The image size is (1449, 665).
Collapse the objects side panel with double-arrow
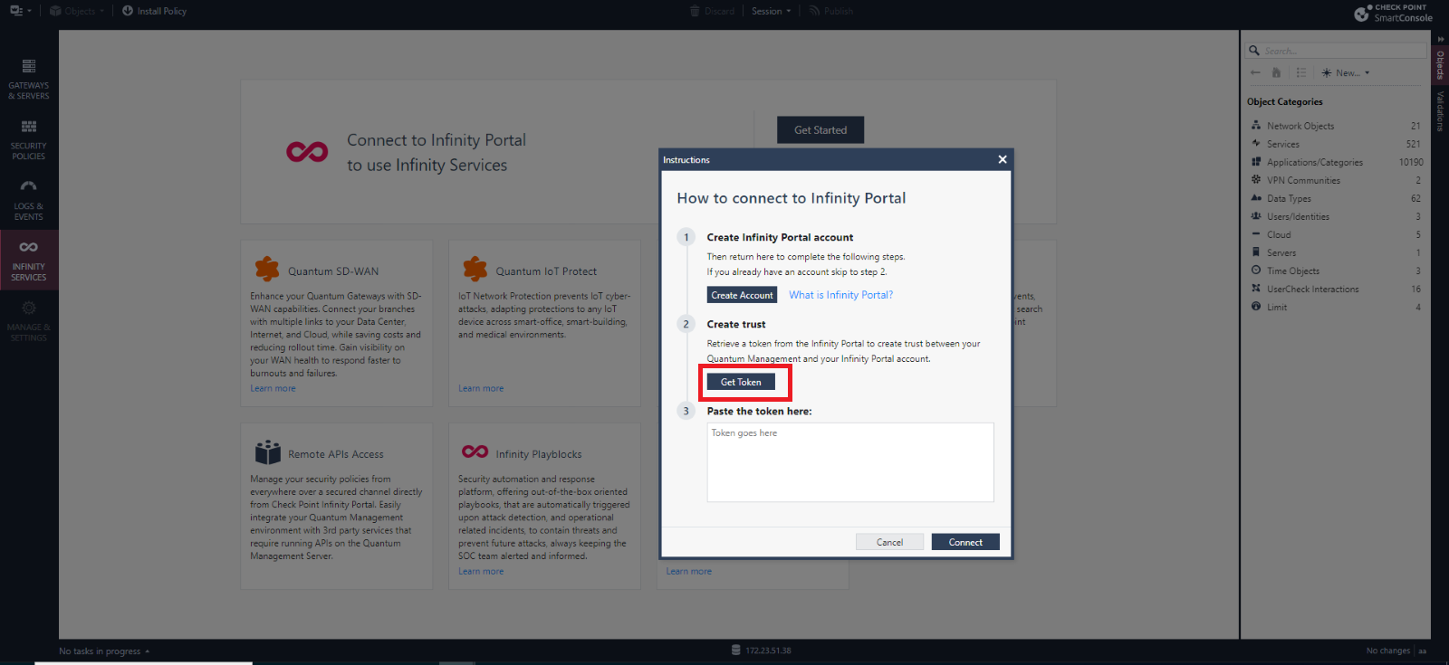coord(1441,39)
